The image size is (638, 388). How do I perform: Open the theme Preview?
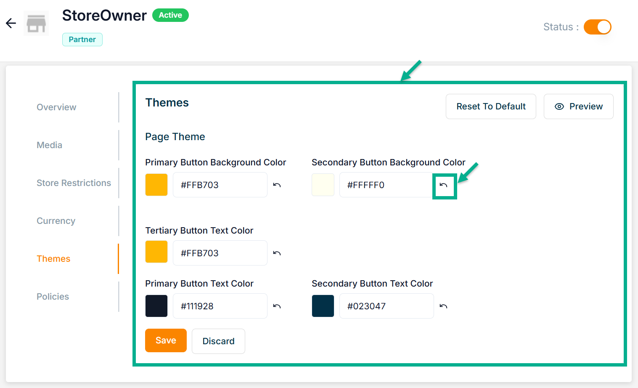[x=578, y=106]
